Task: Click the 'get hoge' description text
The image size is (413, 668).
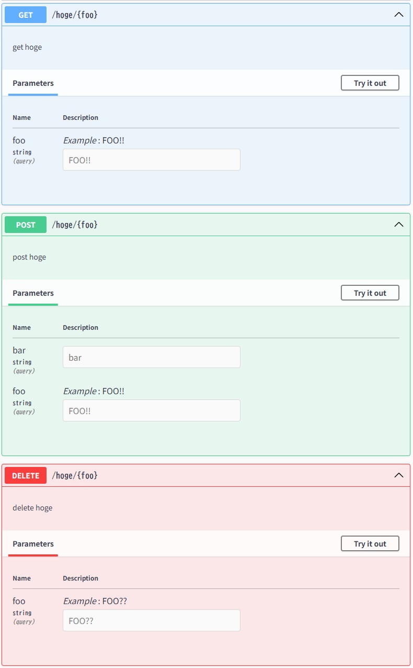Action: [x=26, y=47]
